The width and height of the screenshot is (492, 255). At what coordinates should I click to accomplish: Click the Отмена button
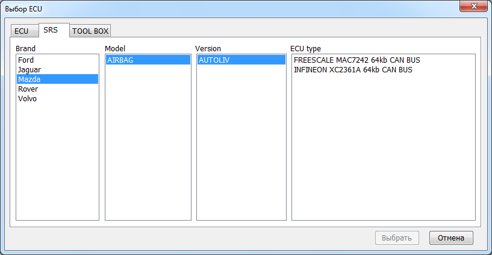point(451,238)
